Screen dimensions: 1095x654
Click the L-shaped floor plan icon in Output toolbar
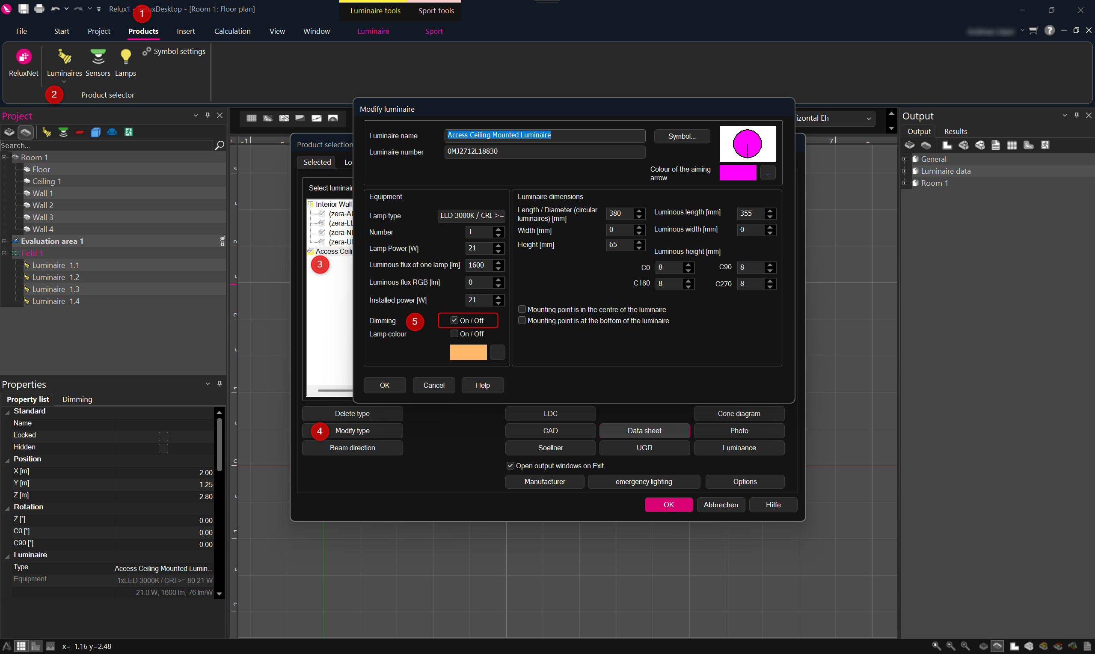pos(947,146)
